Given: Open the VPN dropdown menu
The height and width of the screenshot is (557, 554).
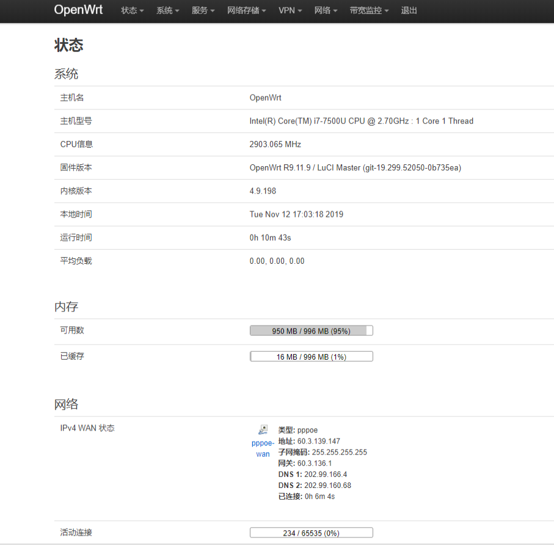Looking at the screenshot, I should [x=290, y=10].
